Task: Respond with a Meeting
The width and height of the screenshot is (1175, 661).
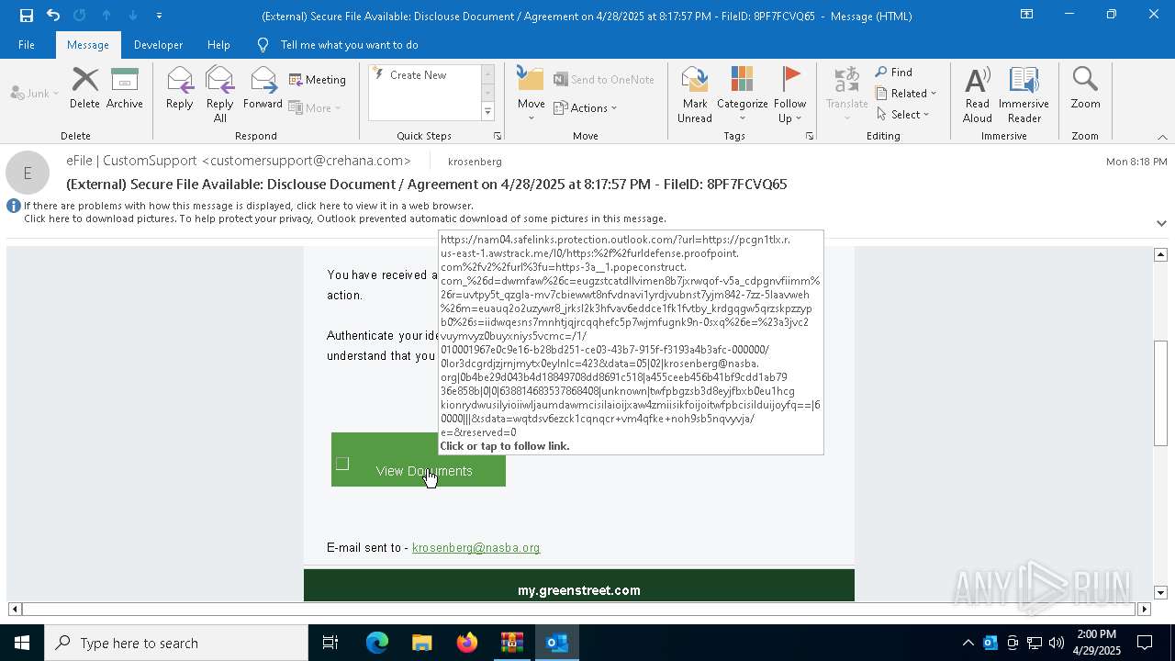Action: point(318,80)
